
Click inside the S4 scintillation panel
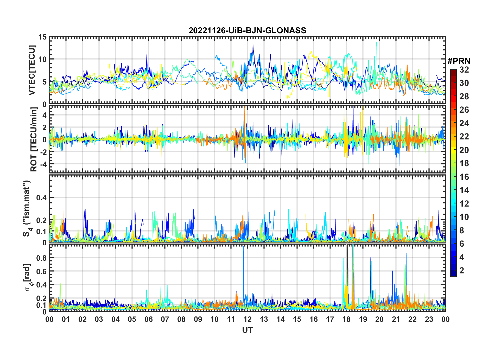coord(247,209)
